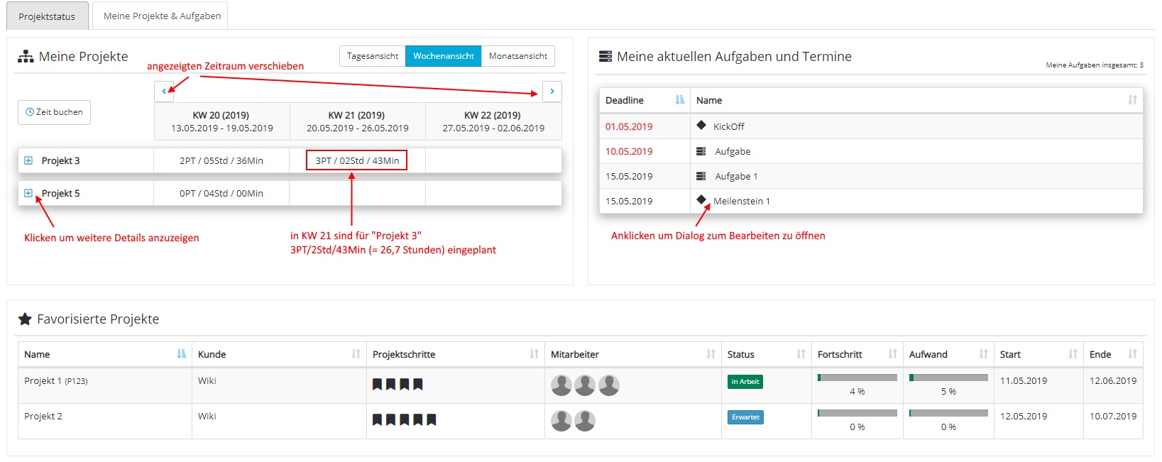Click the task icon beside Aufgabe 1
The width and height of the screenshot is (1162, 462).
[701, 176]
